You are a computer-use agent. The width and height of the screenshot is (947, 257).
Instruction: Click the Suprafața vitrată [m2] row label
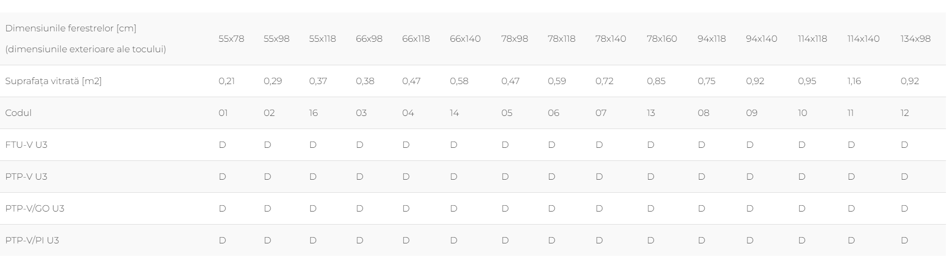coord(53,81)
